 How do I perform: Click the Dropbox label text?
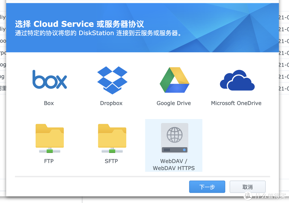coord(111,103)
